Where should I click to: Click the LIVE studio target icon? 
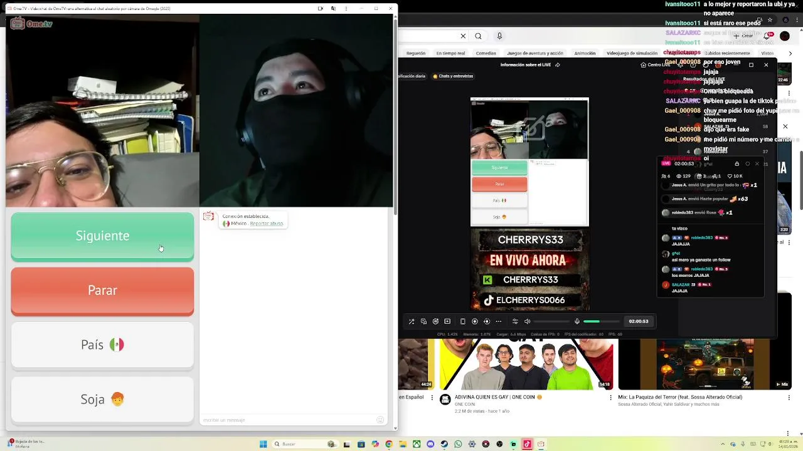pos(435,321)
